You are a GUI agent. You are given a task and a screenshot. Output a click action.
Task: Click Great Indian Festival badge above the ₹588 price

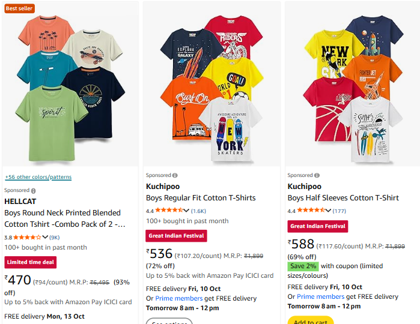click(x=318, y=226)
